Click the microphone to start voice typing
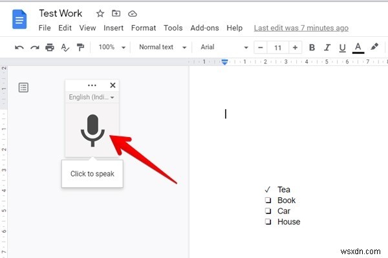Image resolution: width=388 pixels, height=258 pixels. (92, 131)
